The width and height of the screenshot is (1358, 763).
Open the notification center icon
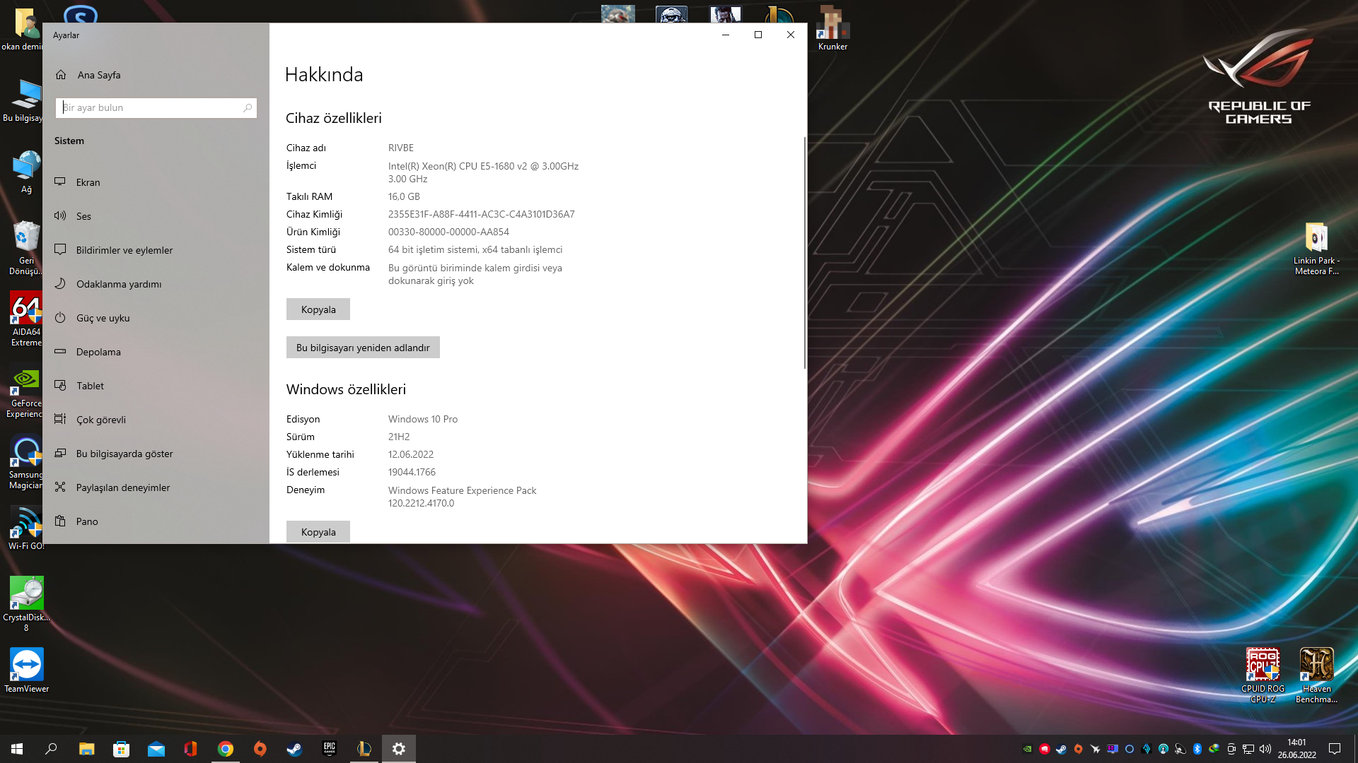[1335, 749]
